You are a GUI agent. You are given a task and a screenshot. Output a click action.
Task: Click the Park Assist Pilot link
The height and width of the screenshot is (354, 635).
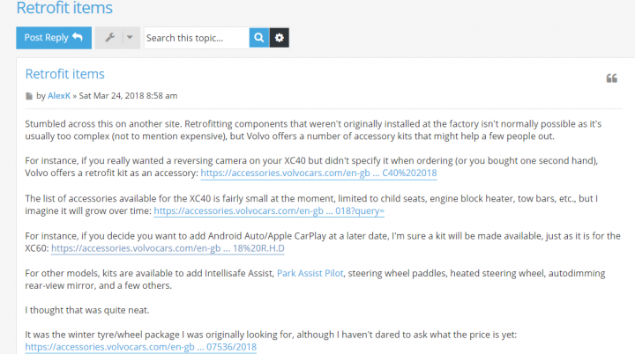tap(310, 274)
